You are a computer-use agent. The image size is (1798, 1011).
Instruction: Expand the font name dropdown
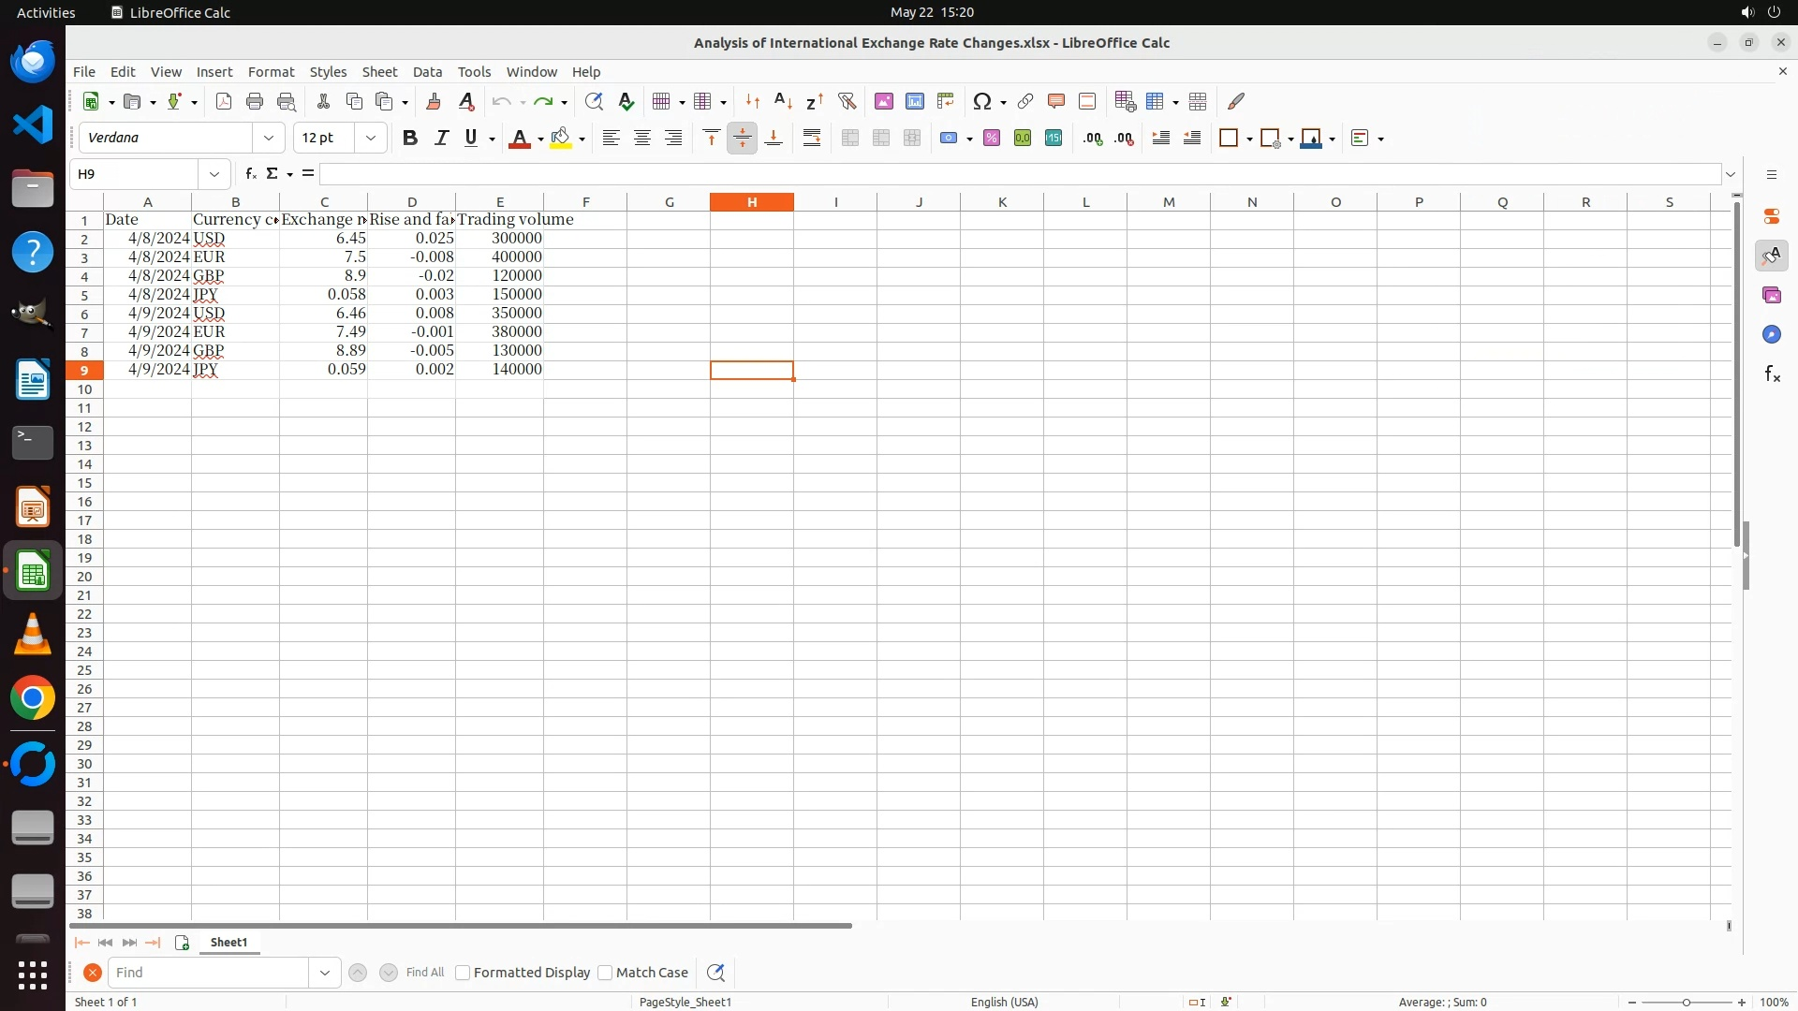pyautogui.click(x=269, y=139)
